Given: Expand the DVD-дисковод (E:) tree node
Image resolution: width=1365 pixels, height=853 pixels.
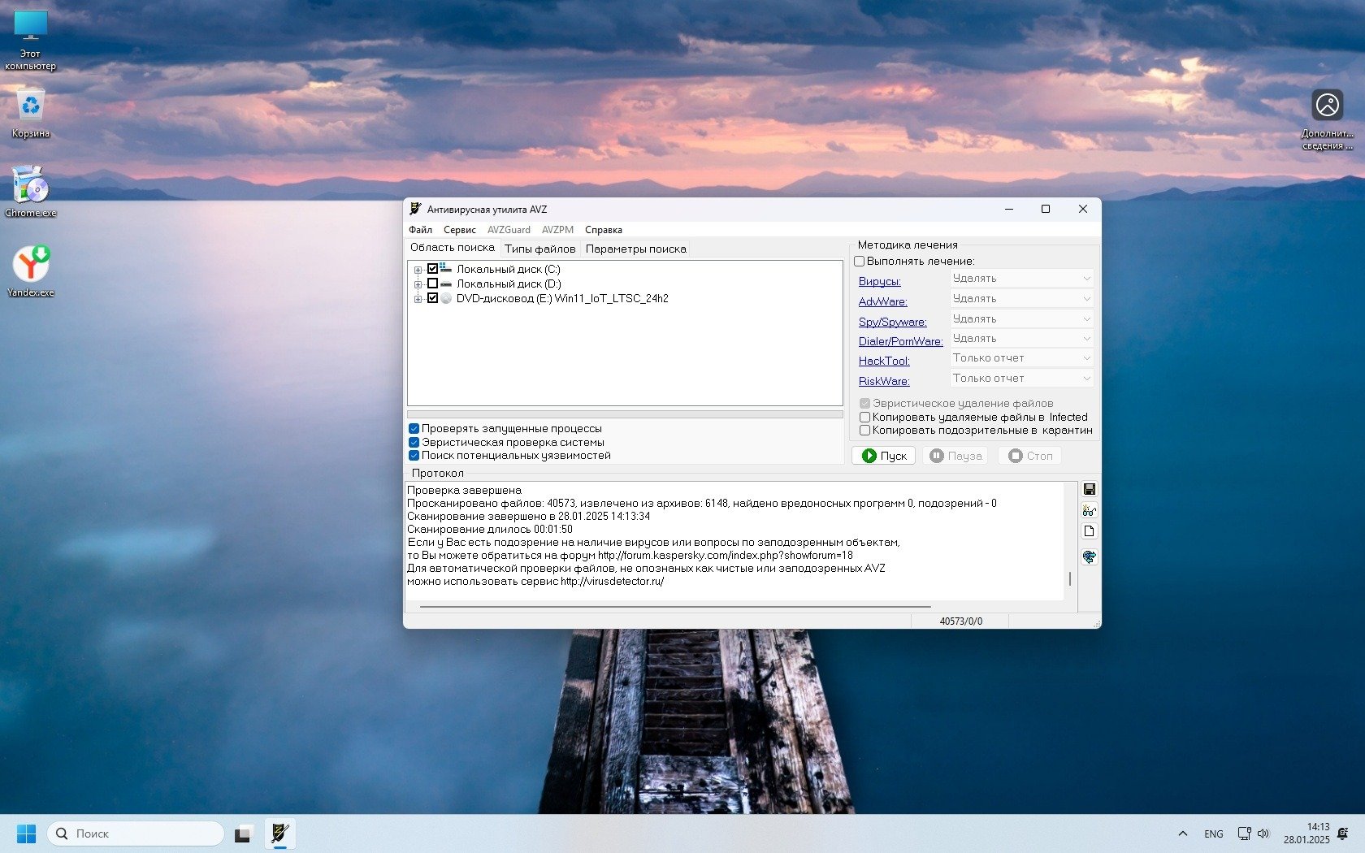Looking at the screenshot, I should pos(418,299).
